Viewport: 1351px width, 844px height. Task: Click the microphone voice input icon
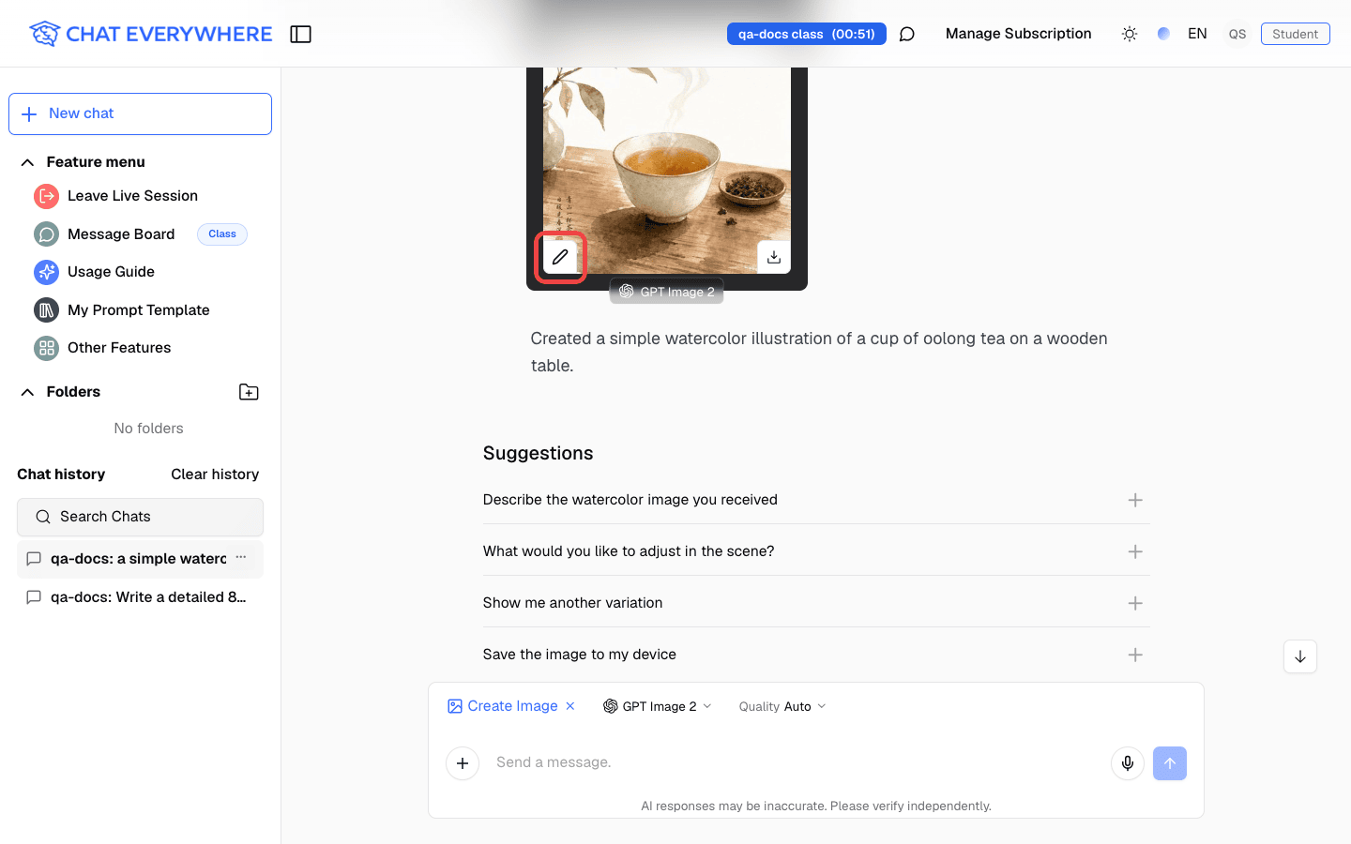1128,763
